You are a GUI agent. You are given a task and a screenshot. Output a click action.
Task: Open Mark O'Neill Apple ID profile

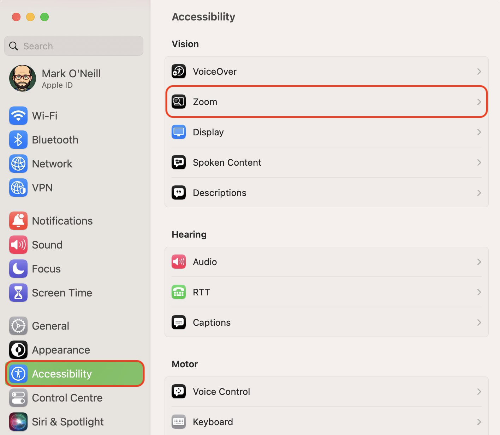pyautogui.click(x=71, y=78)
